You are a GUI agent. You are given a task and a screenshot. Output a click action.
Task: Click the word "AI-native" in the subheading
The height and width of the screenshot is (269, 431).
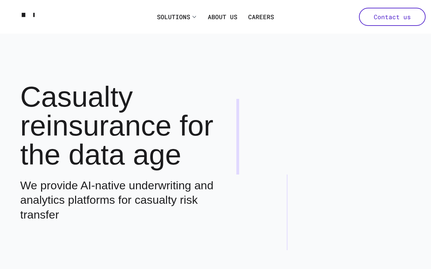click(103, 185)
